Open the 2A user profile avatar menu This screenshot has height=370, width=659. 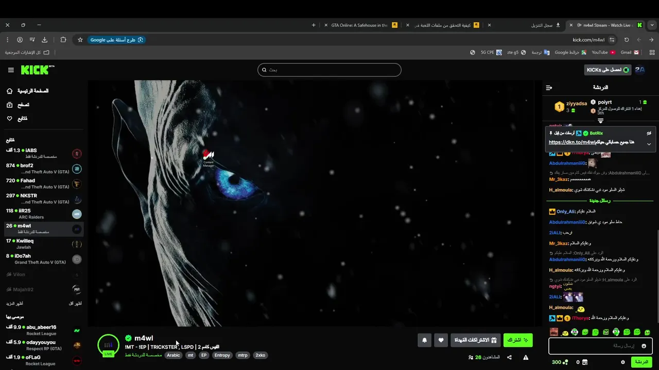click(x=640, y=70)
